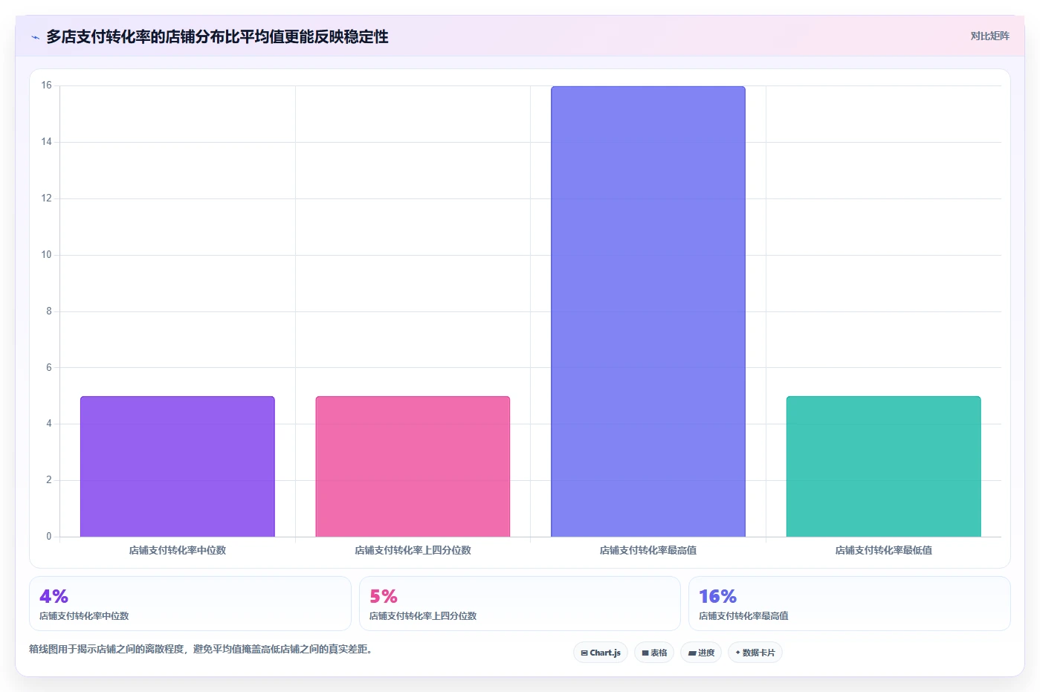Click the 对比矩阵 label in header

pyautogui.click(x=989, y=36)
